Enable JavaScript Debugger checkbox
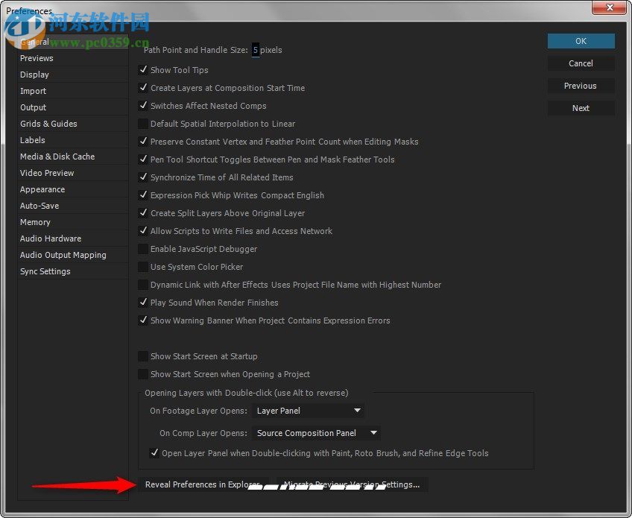Screen dimensions: 632x518 (143, 249)
